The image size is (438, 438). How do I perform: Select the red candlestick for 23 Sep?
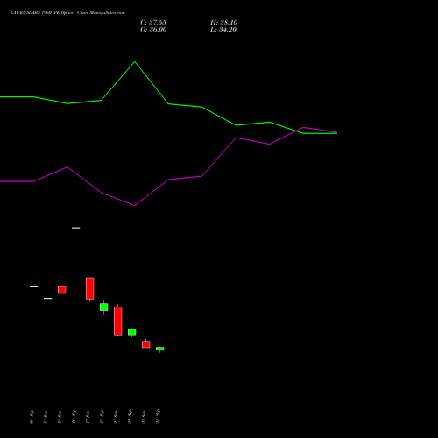click(146, 344)
